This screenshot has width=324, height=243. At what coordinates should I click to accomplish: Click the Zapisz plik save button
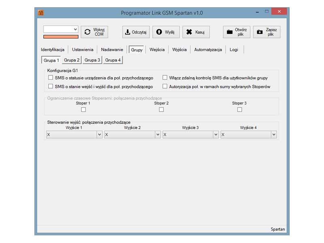267,32
